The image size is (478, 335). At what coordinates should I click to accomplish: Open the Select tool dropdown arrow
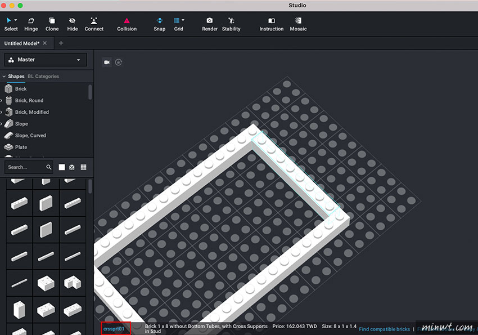[x=16, y=20]
